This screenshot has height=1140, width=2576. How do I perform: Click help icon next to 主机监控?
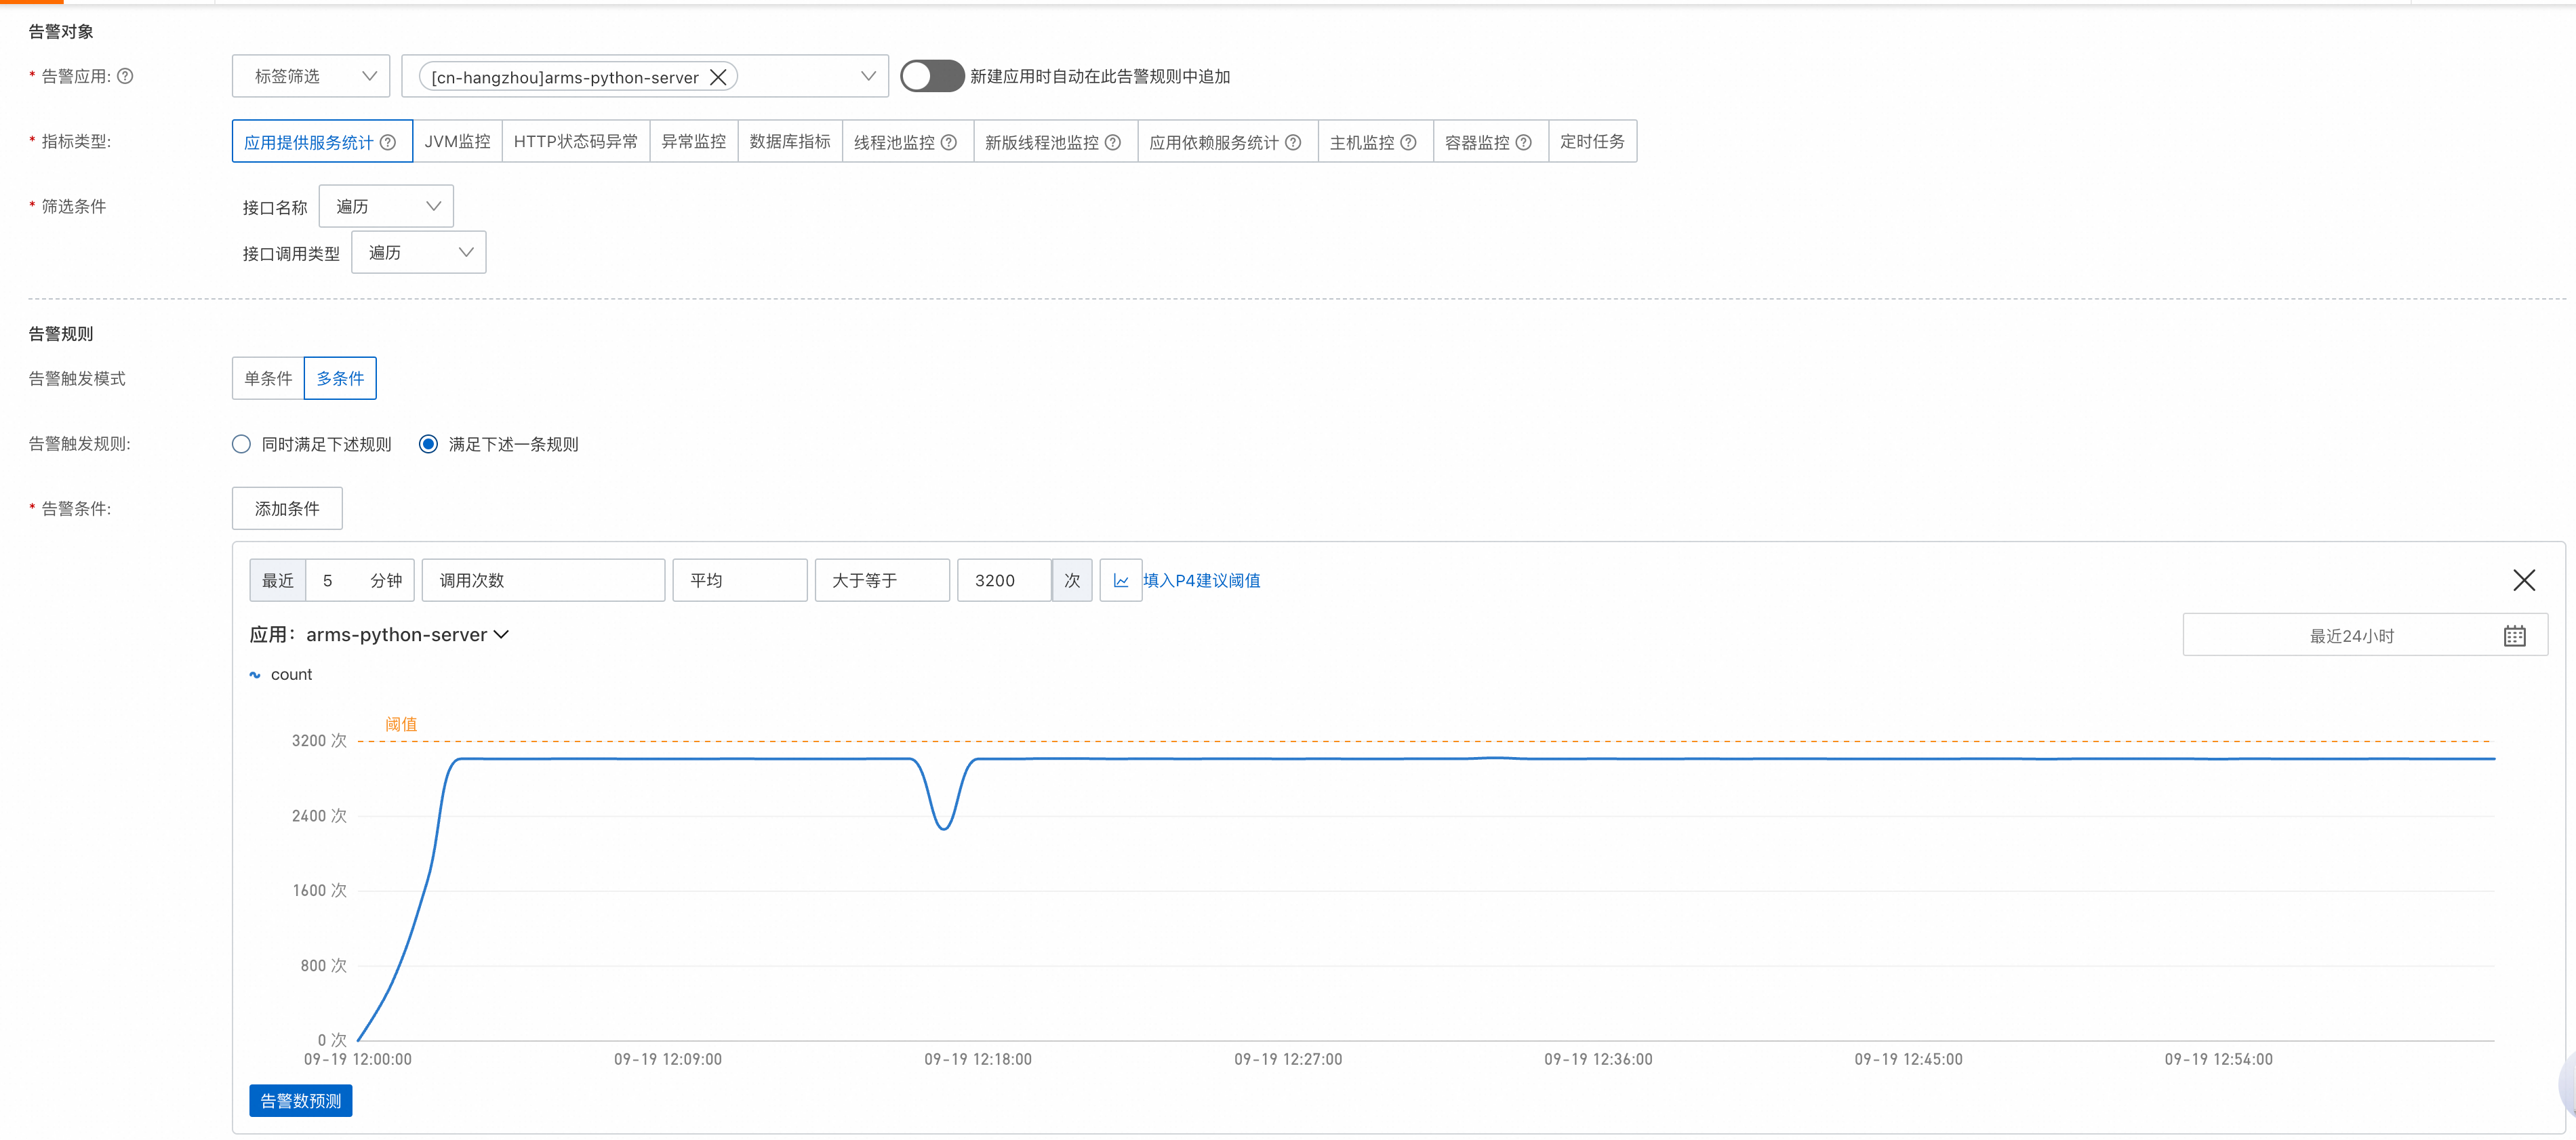(1408, 142)
